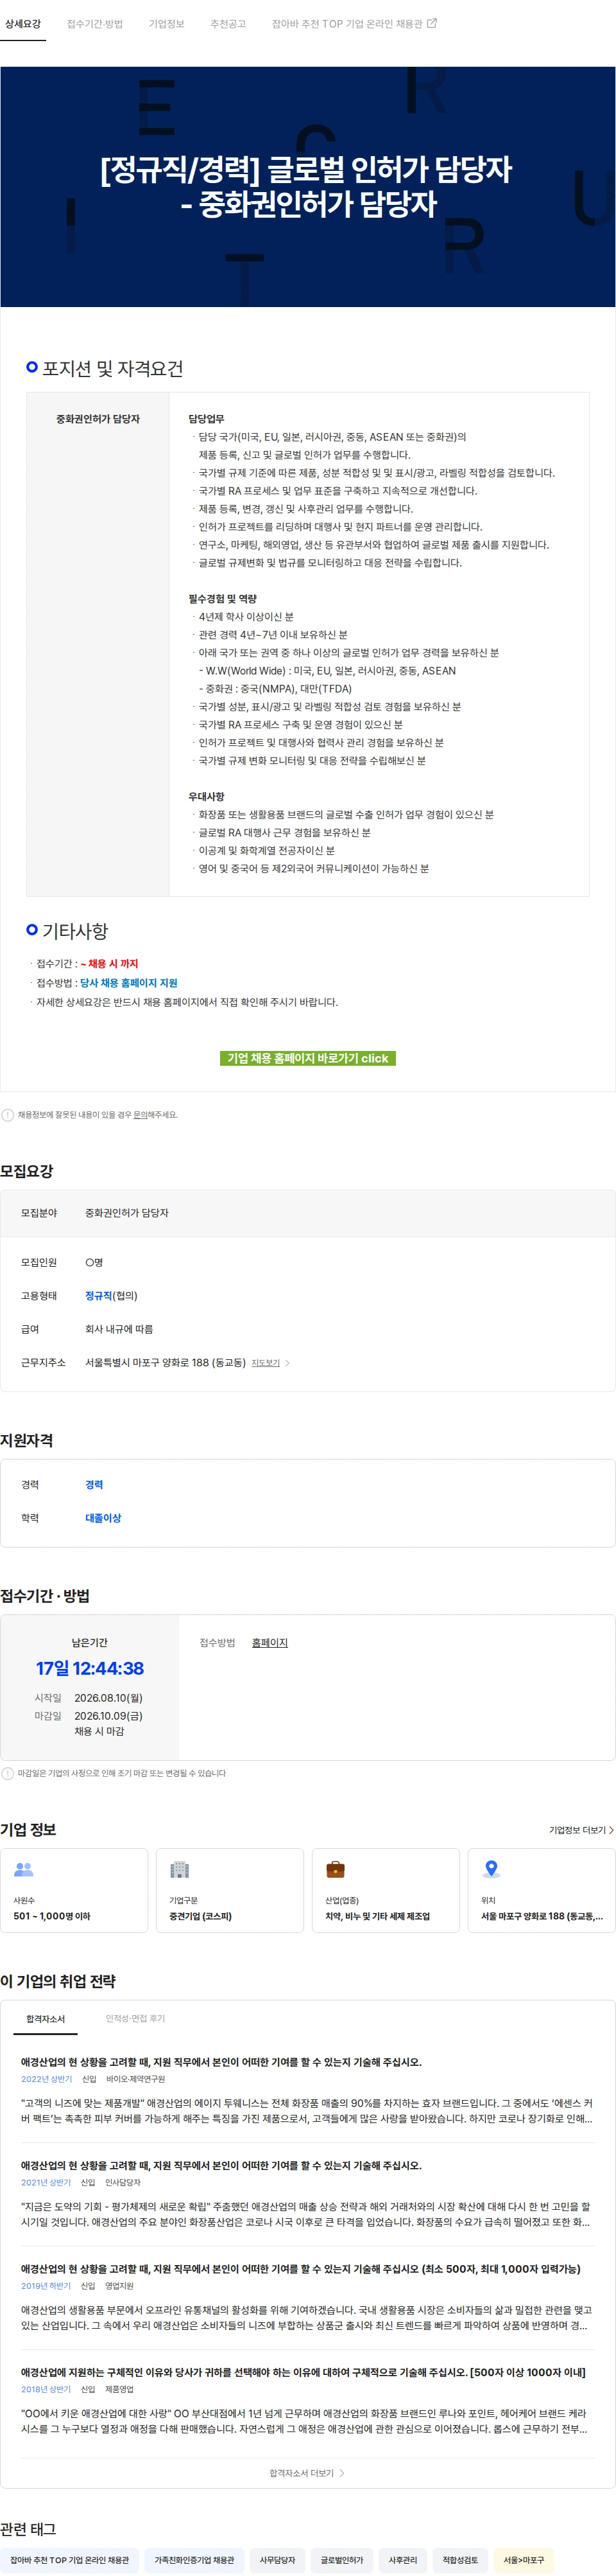Click 대졸이상 education value

pos(103,1518)
